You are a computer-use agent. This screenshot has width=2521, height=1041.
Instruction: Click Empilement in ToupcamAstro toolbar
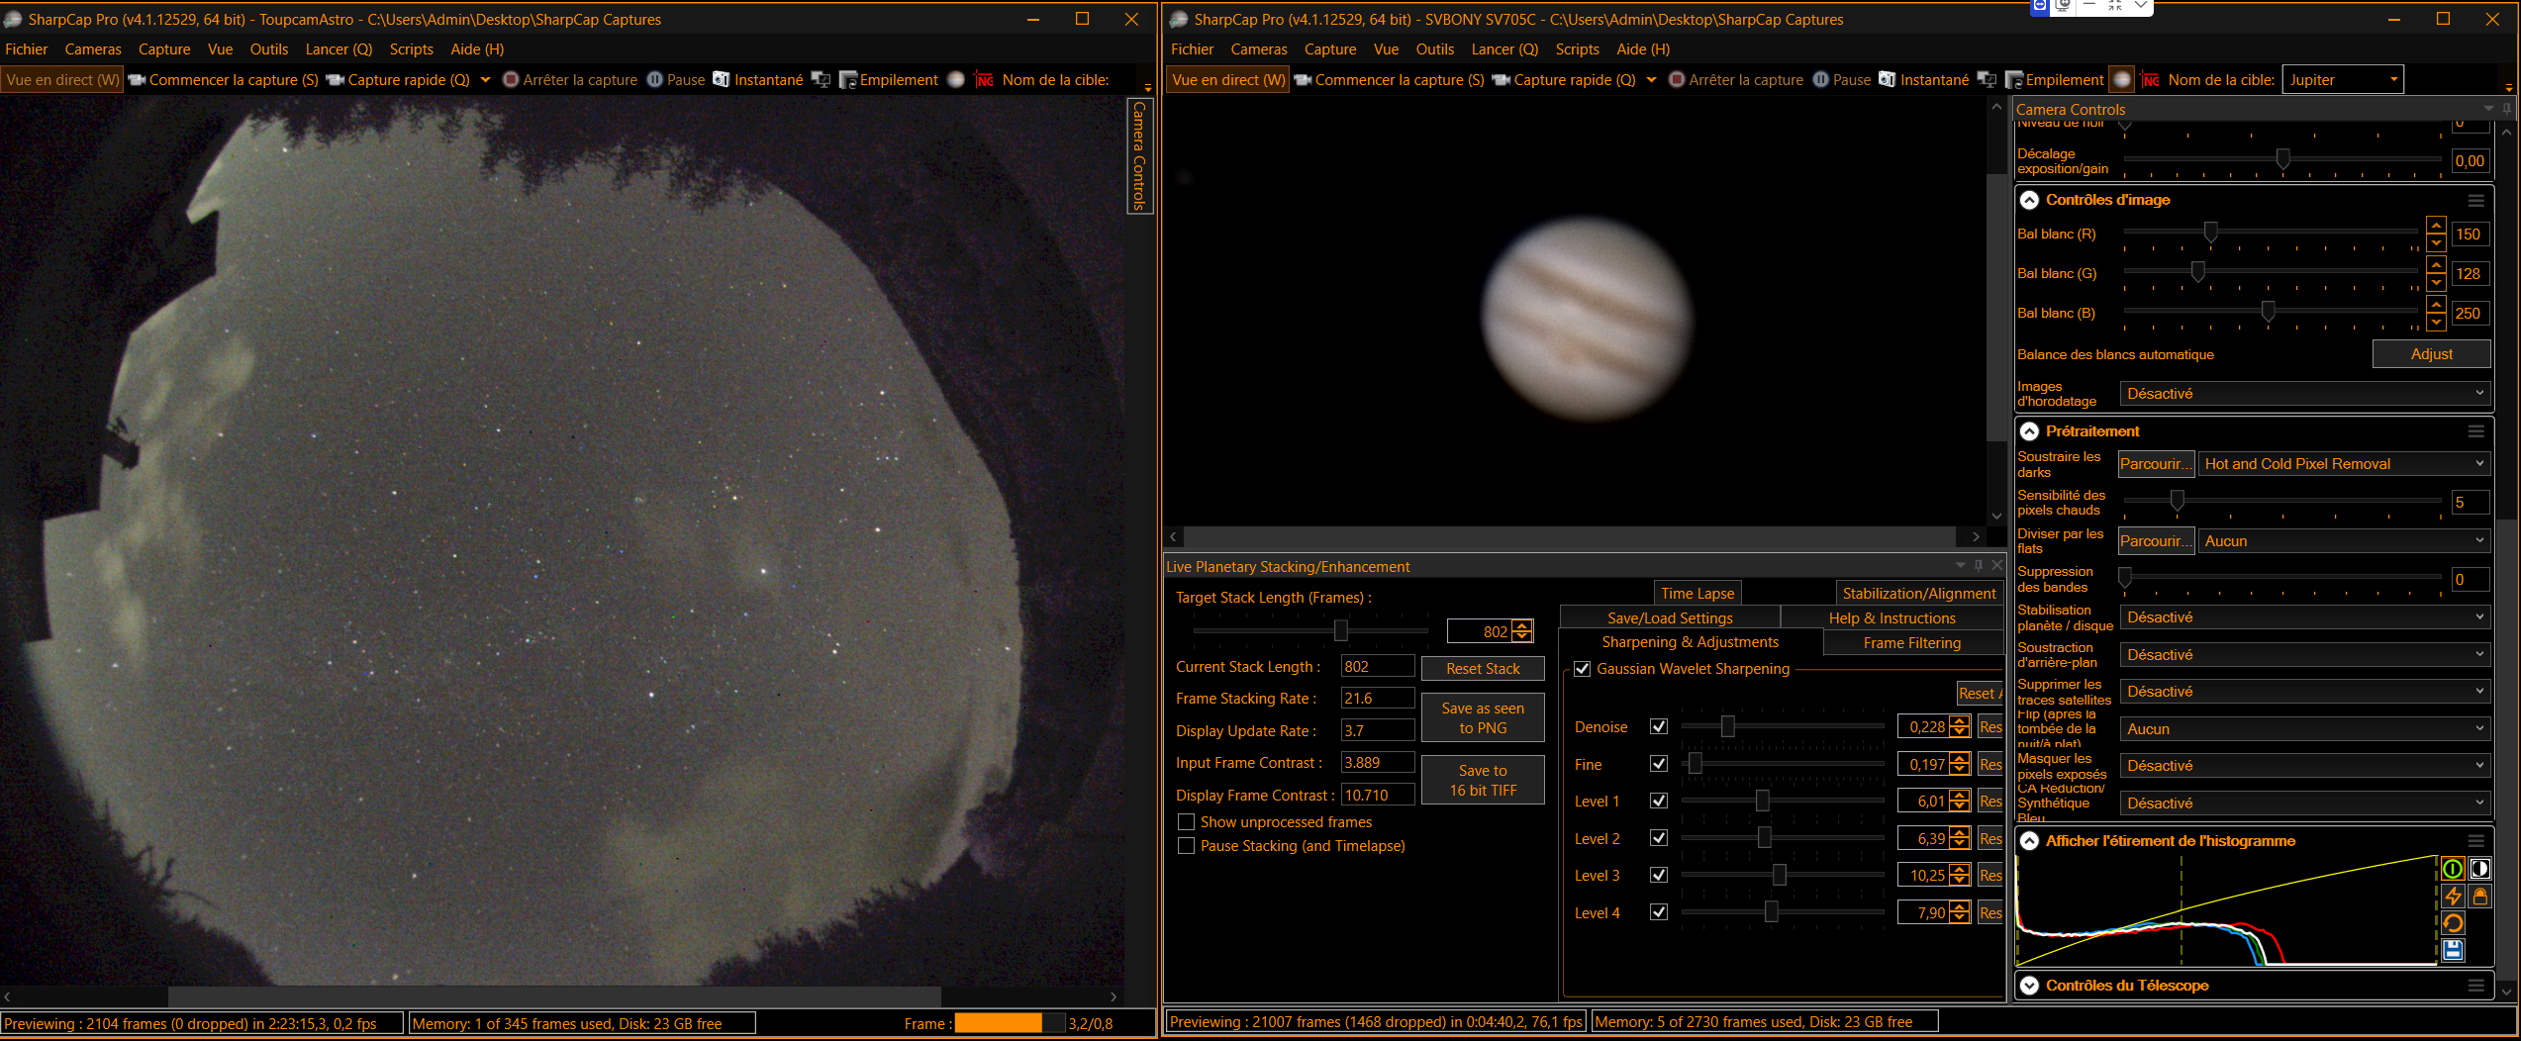[888, 79]
